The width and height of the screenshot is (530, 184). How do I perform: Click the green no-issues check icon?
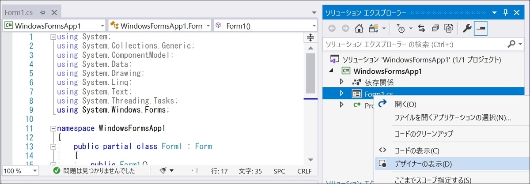pyautogui.click(x=56, y=170)
